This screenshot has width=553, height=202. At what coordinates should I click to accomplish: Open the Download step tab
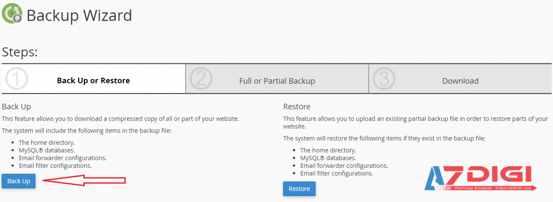pos(460,81)
